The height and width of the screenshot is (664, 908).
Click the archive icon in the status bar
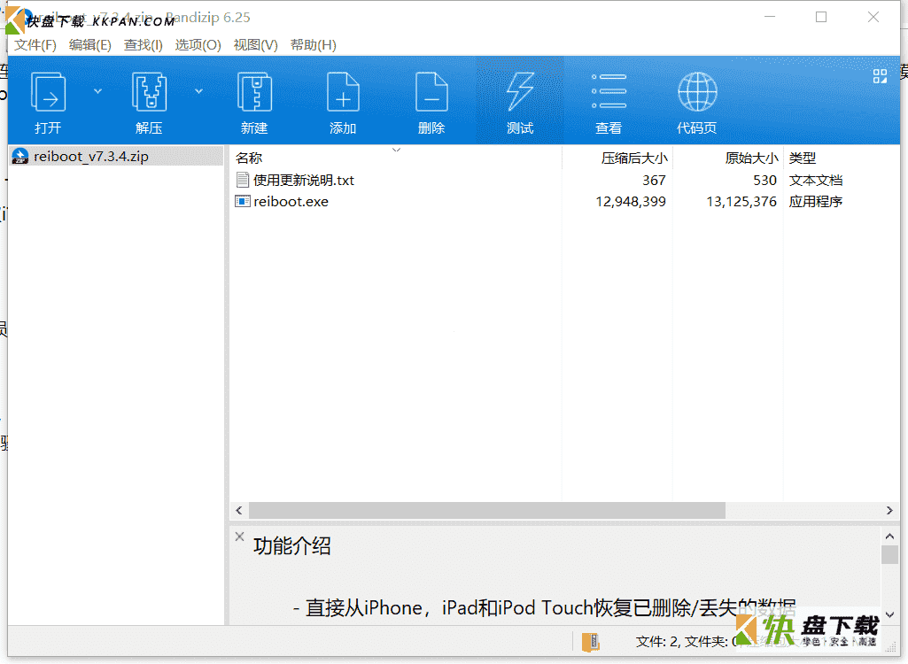click(x=590, y=642)
